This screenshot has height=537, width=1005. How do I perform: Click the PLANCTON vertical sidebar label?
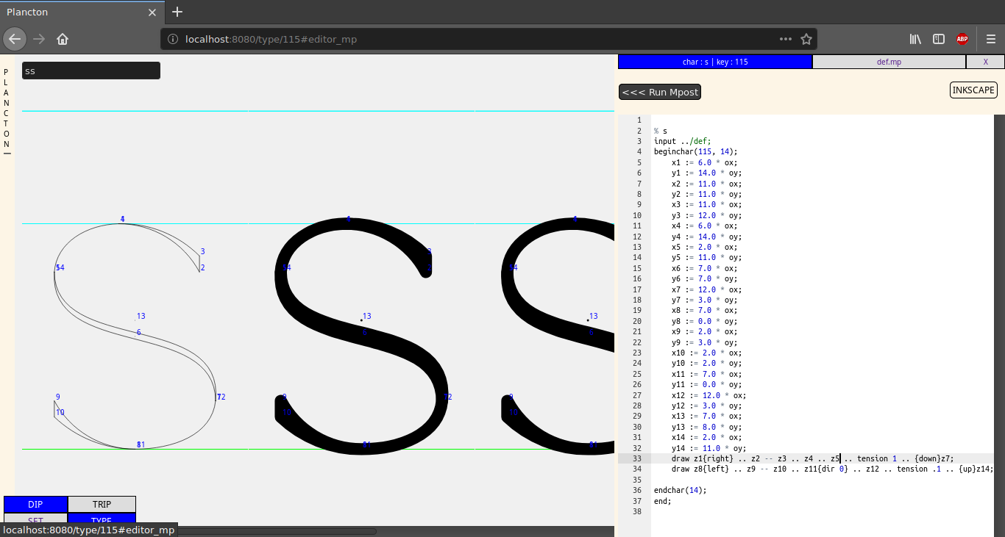(7, 108)
